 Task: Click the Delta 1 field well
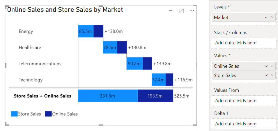[244, 124]
